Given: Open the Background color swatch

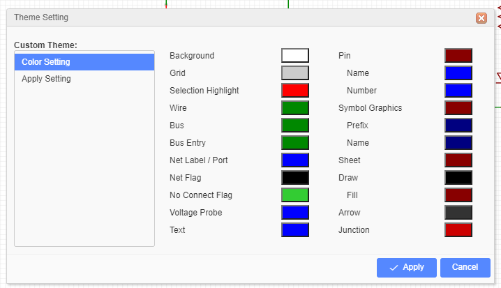Looking at the screenshot, I should tap(295, 56).
